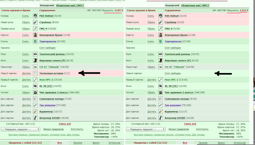
Task: Select Оружие tab in left panel
Action: 78,143
